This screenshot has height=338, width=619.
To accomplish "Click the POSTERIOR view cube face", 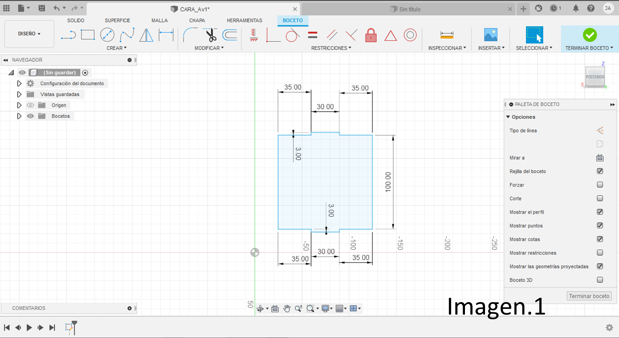I will tap(595, 77).
